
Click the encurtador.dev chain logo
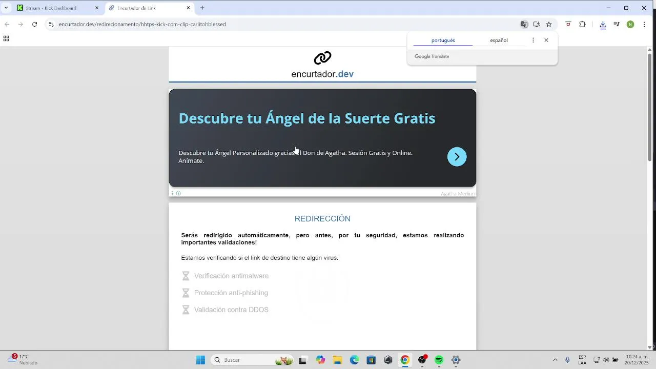pyautogui.click(x=322, y=58)
